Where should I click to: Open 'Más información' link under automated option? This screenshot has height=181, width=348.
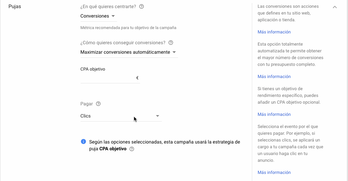[274, 76]
